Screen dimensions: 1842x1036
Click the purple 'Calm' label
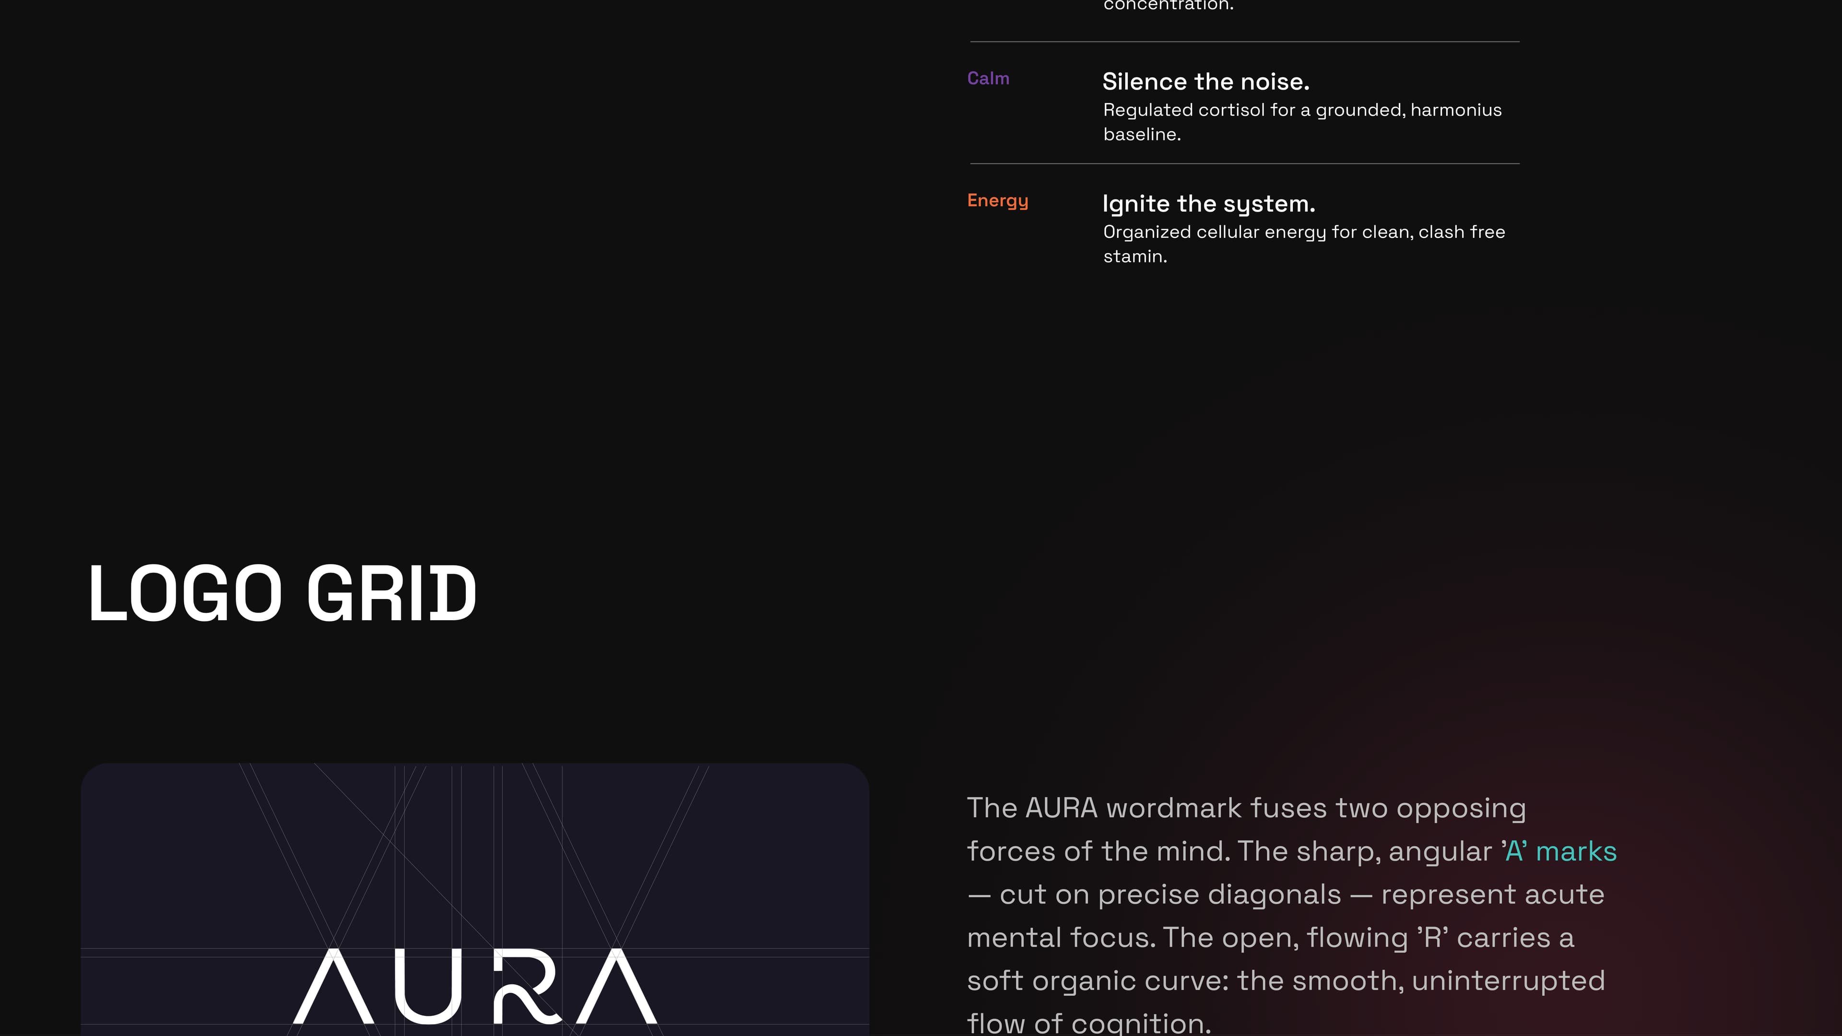coord(988,79)
